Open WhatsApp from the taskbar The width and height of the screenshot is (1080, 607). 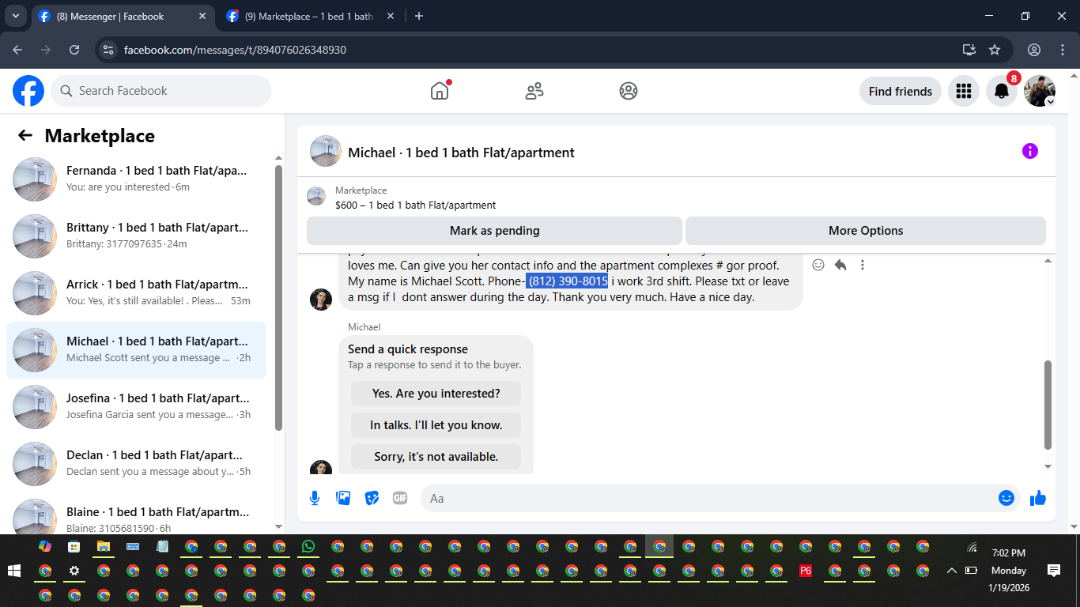point(308,546)
